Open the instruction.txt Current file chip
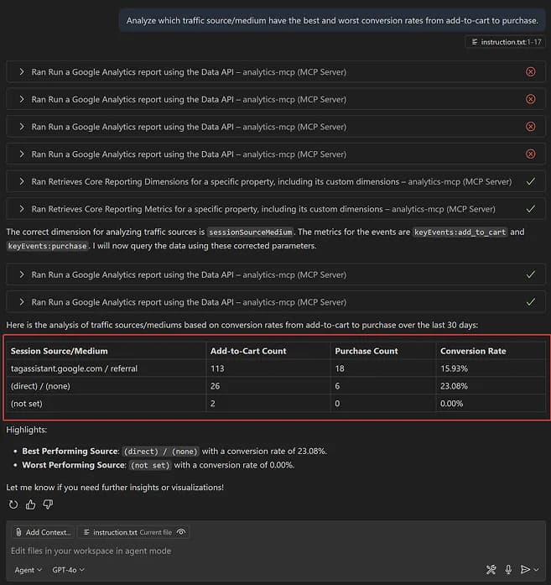 click(133, 532)
